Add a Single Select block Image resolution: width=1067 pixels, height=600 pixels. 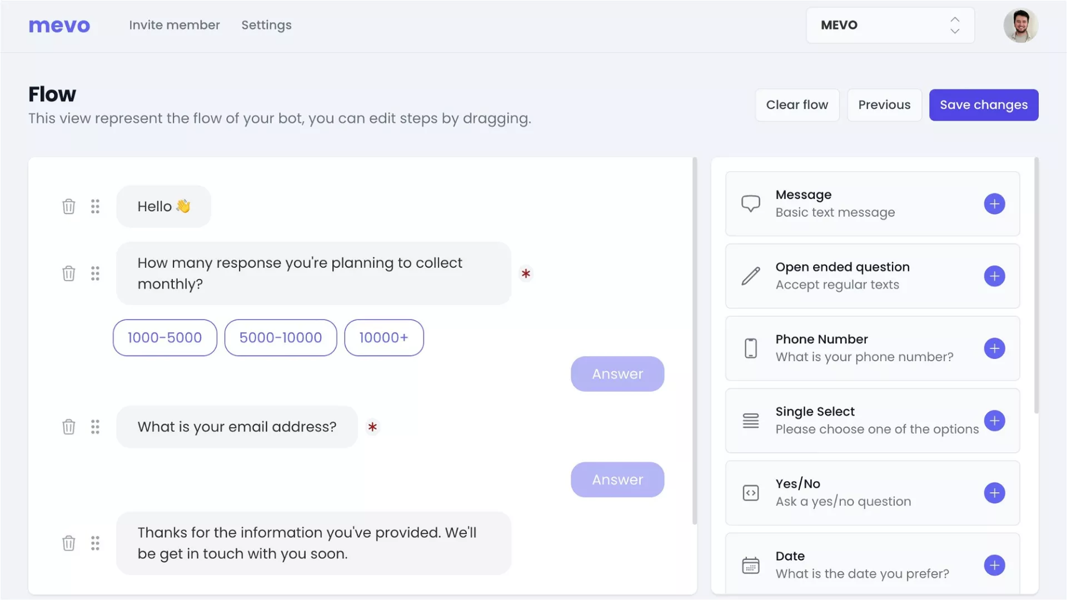pos(994,421)
